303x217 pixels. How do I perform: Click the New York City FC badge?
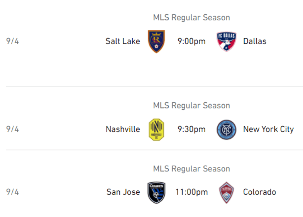[227, 129]
